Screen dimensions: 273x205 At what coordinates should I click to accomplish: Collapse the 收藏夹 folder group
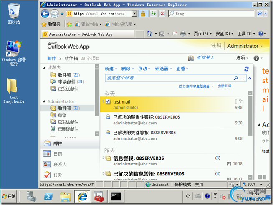tap(44, 68)
